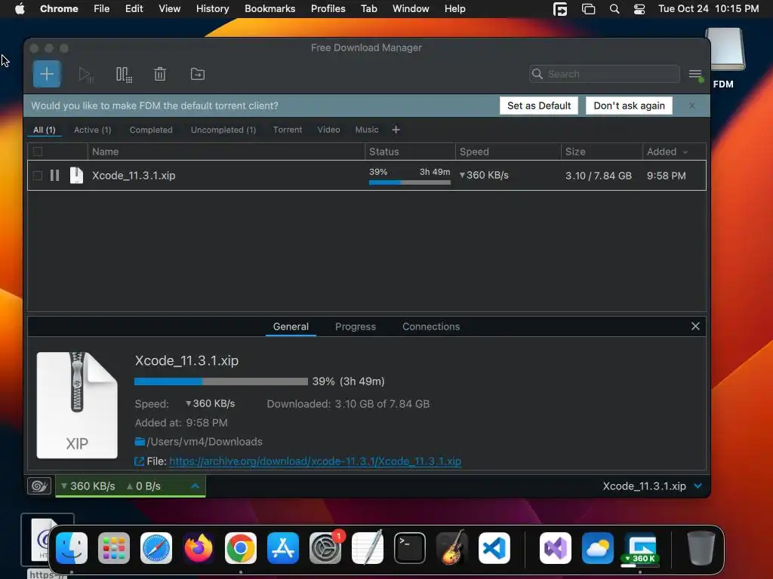Image resolution: width=773 pixels, height=579 pixels.
Task: Sort by the Added column header
Action: click(x=667, y=152)
